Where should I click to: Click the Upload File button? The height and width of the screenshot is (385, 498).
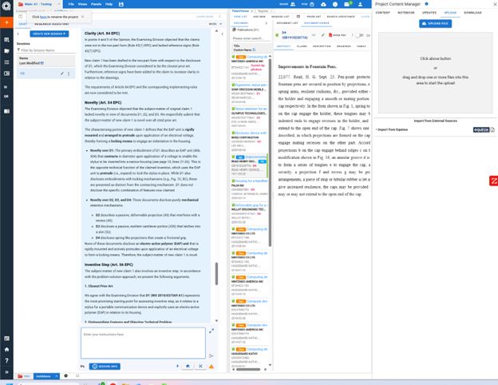[433, 24]
